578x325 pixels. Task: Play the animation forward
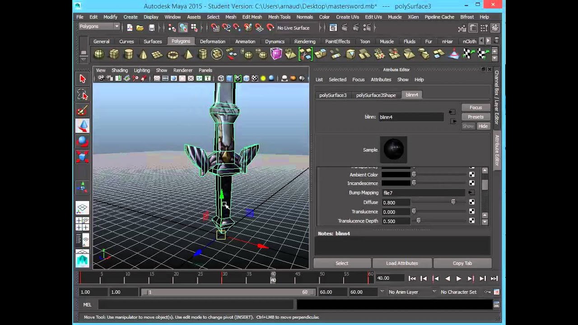coord(458,279)
